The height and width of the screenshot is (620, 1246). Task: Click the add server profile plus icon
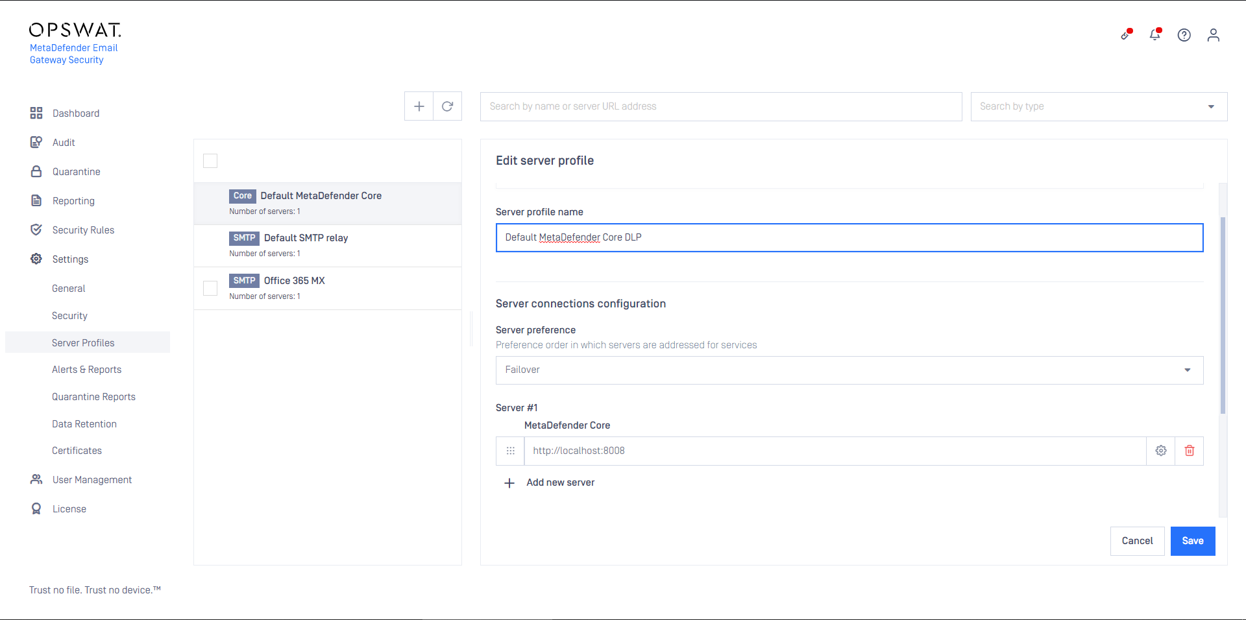[x=419, y=106]
